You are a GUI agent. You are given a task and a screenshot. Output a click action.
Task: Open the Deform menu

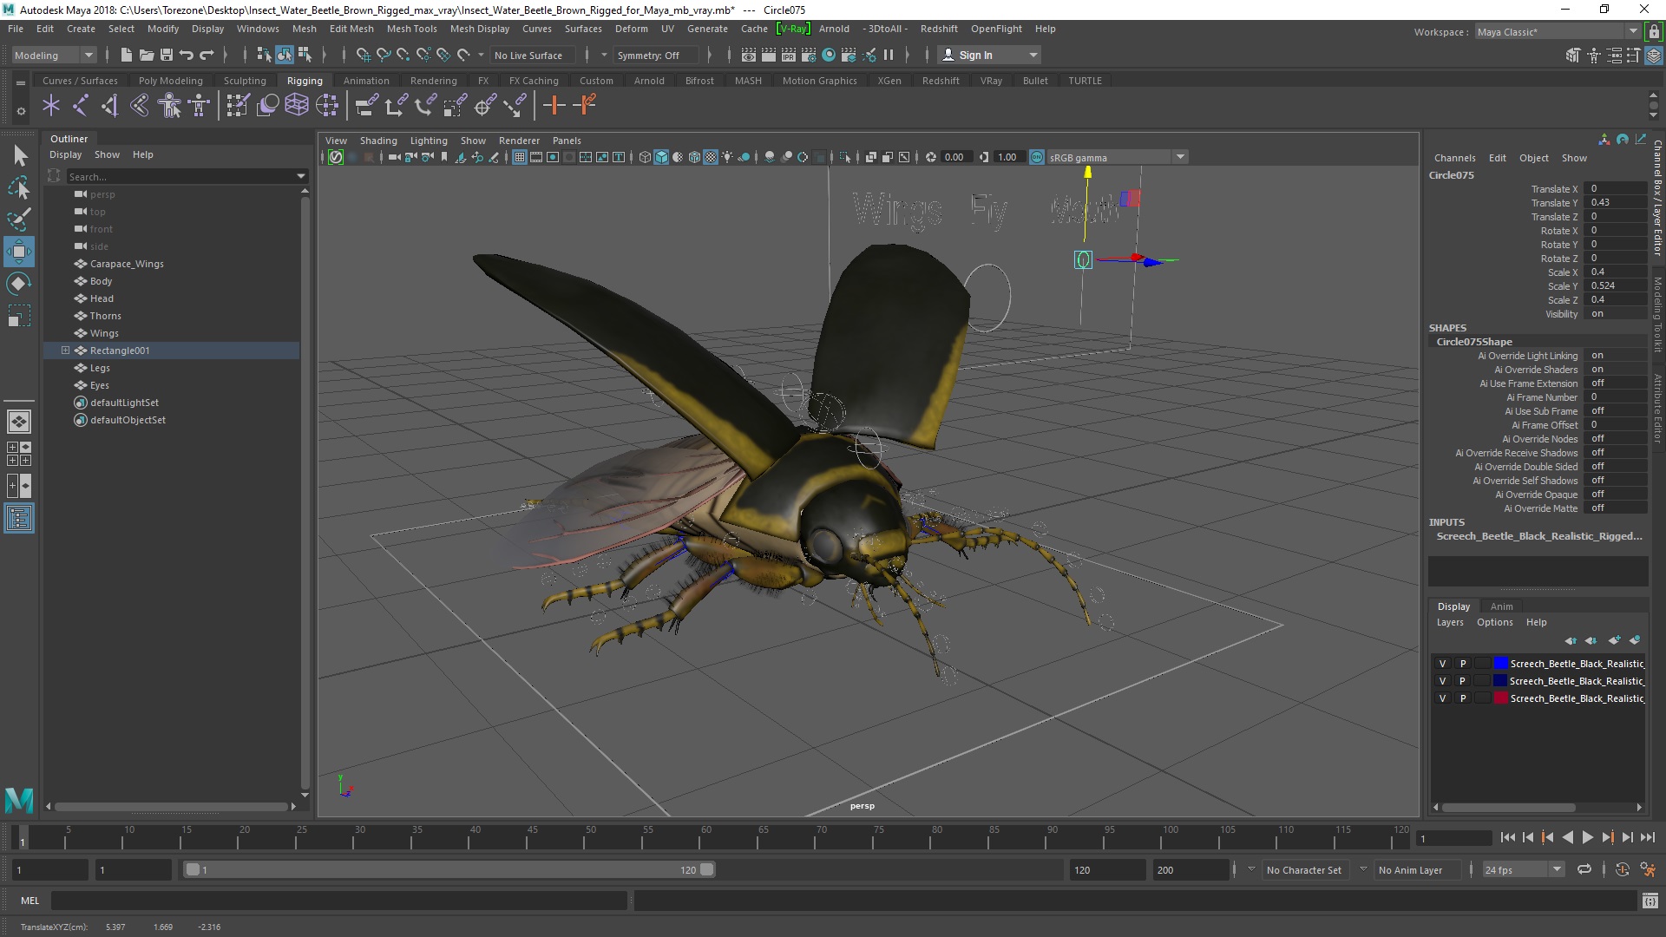click(x=631, y=29)
